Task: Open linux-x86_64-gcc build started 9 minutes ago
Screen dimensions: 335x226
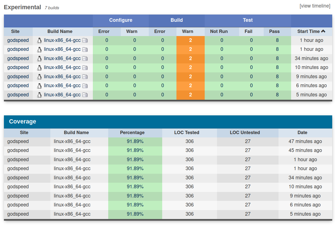Action: click(x=62, y=77)
